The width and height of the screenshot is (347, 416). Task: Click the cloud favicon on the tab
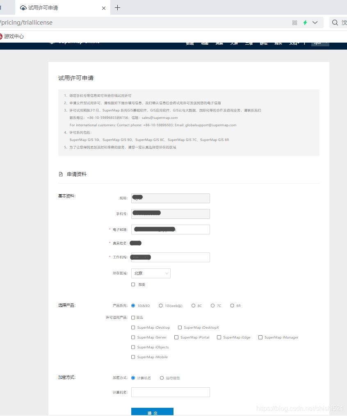point(23,8)
